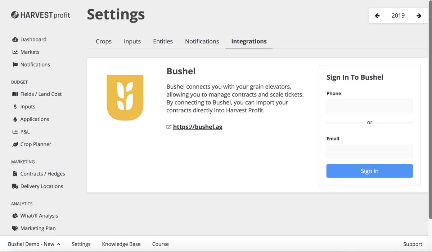Open Support in the bottom bar

(x=413, y=244)
